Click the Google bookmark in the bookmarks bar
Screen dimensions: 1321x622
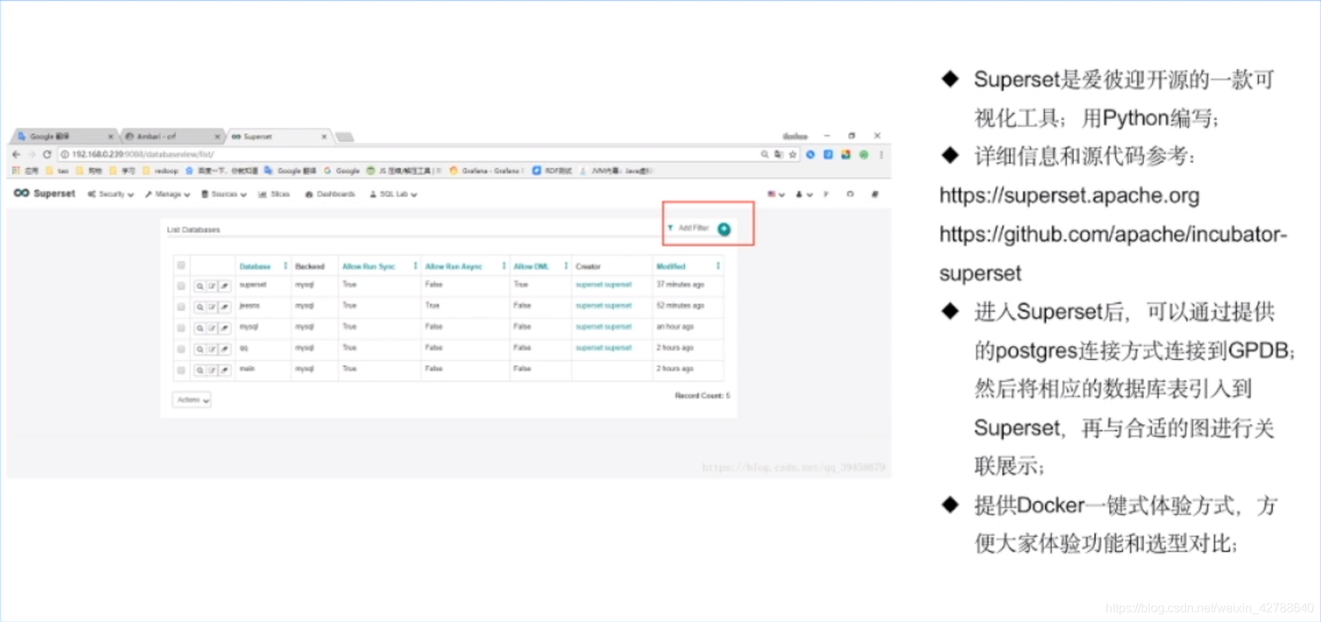pyautogui.click(x=342, y=171)
